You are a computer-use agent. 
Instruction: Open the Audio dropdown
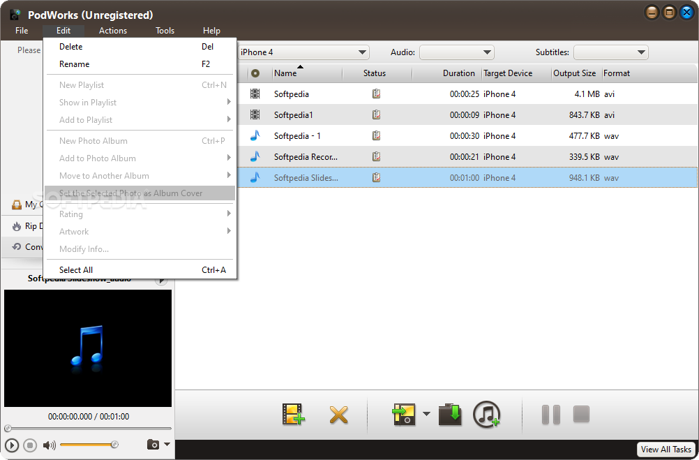click(x=456, y=52)
